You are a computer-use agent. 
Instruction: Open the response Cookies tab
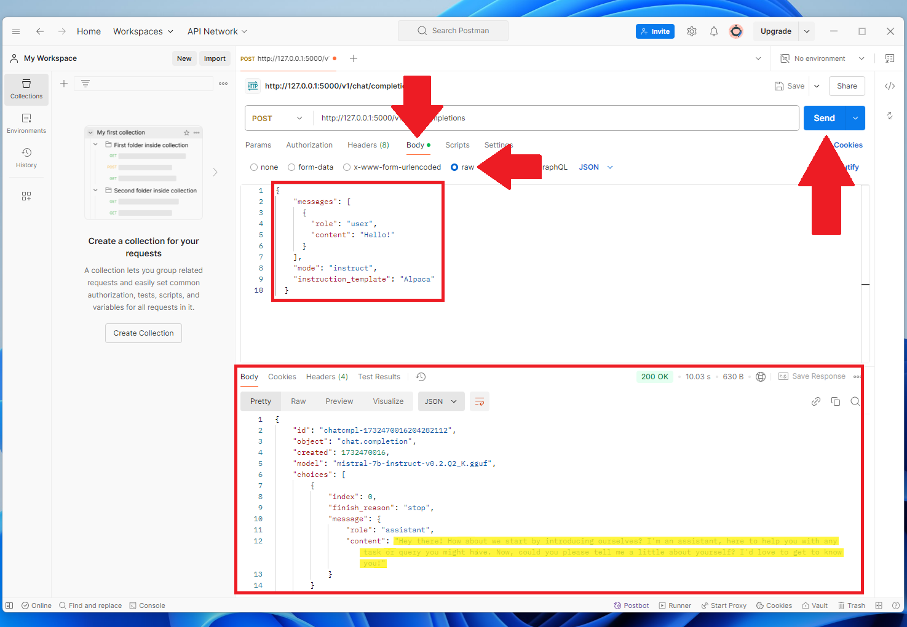282,377
